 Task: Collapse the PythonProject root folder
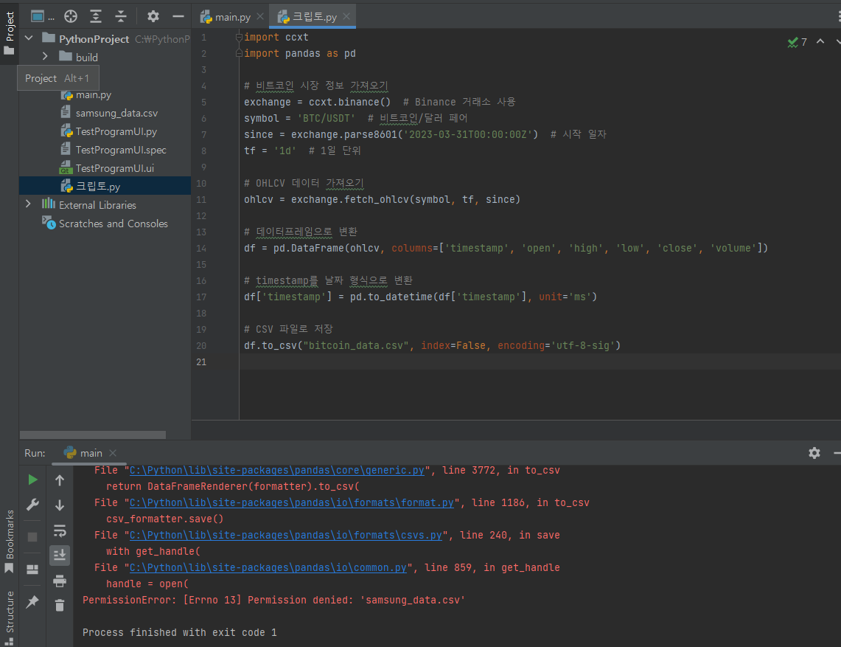29,38
